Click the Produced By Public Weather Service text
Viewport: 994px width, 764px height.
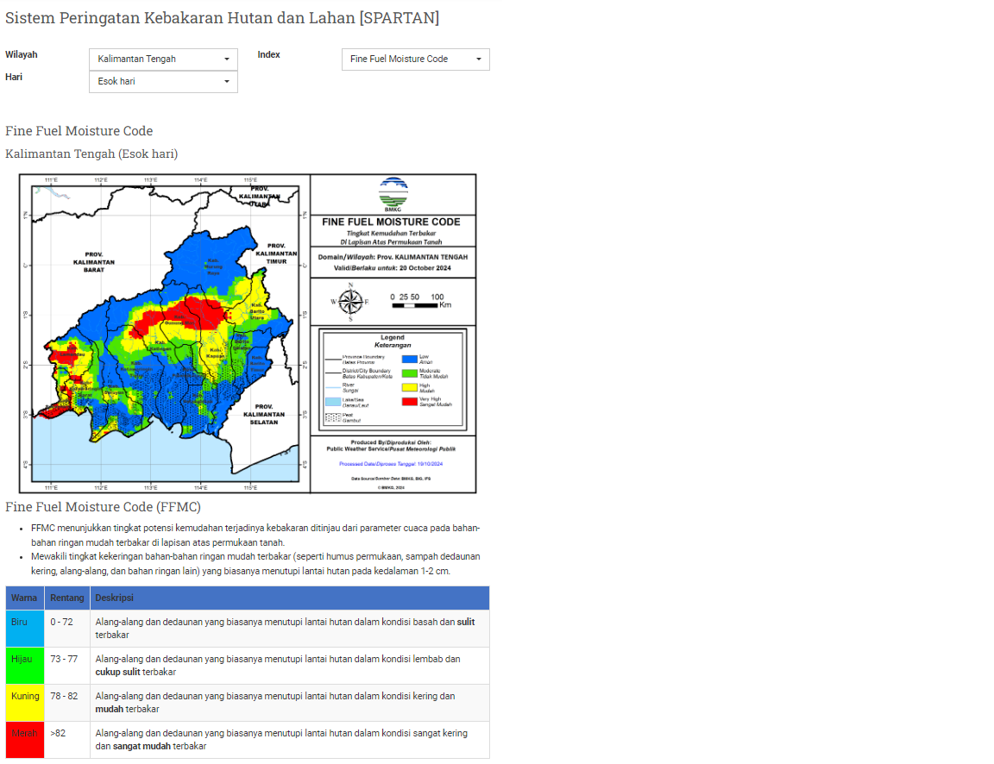click(x=391, y=445)
